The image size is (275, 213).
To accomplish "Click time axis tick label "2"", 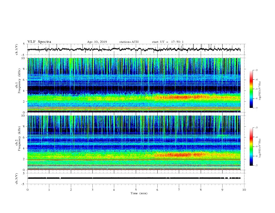I will 71,190.
